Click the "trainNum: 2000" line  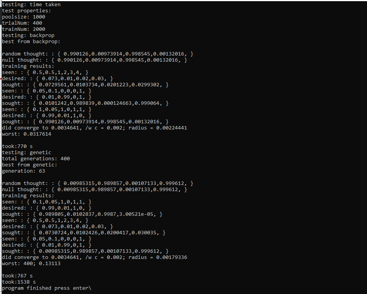point(24,29)
